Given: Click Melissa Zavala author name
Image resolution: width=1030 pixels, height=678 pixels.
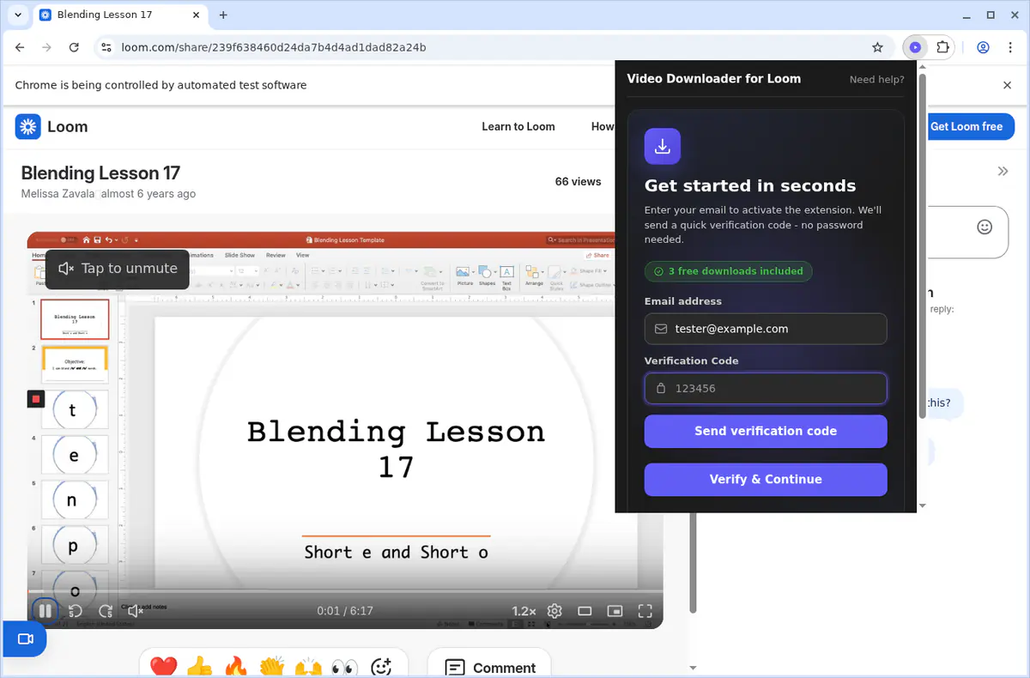Looking at the screenshot, I should (58, 194).
